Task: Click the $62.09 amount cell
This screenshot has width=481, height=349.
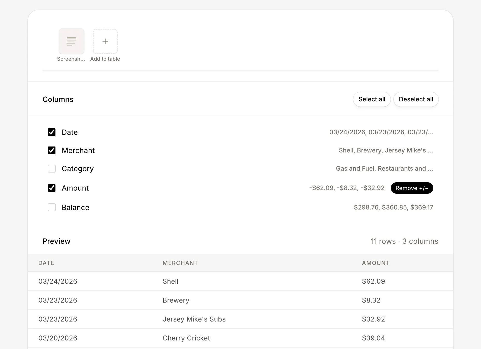Action: coord(373,281)
